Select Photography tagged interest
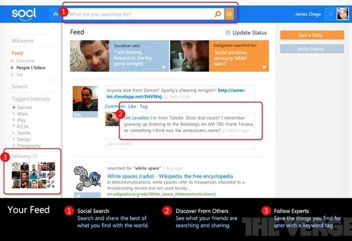Viewport: 352px width, 241px height. (29, 146)
